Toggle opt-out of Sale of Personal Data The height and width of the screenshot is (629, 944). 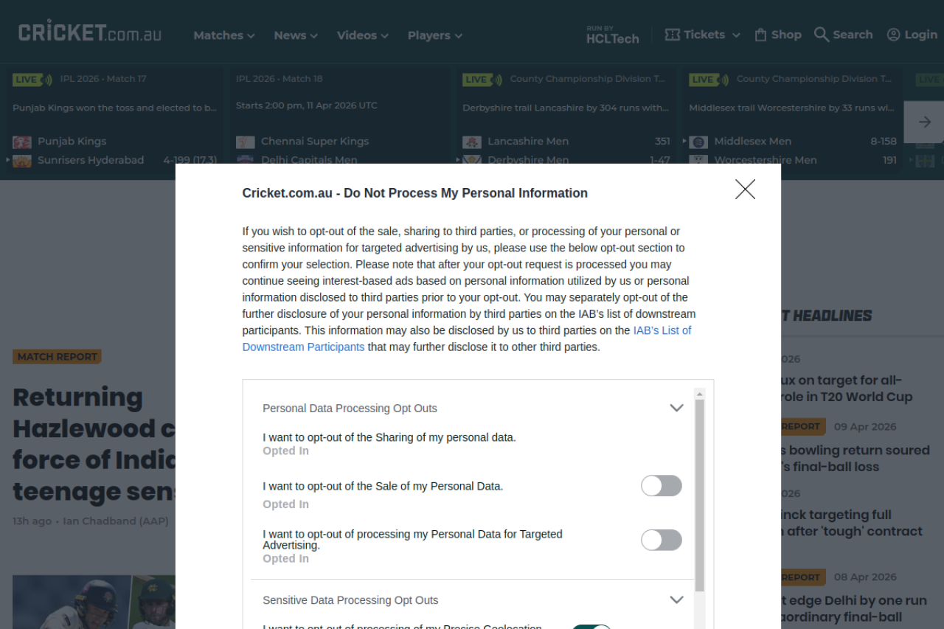tap(661, 486)
